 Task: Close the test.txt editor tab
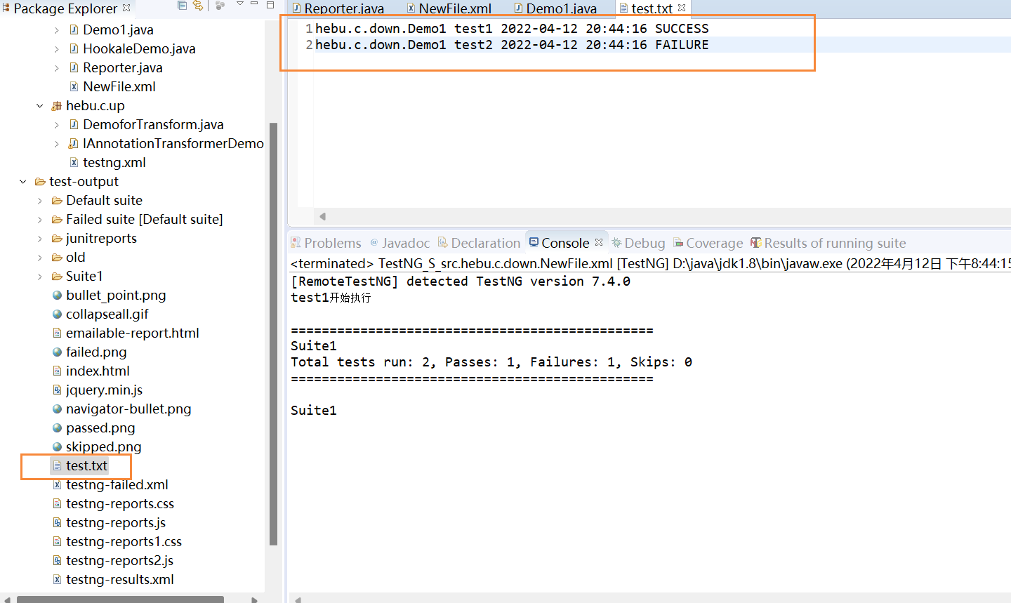click(x=682, y=8)
